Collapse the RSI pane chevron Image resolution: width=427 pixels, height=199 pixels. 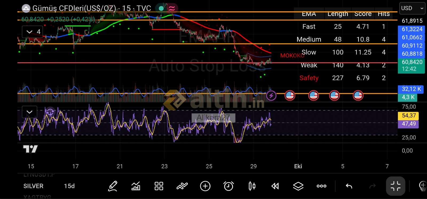(29, 112)
